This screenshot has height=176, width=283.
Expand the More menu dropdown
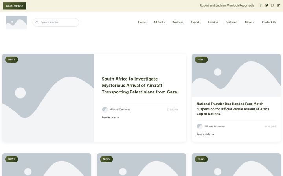click(250, 22)
